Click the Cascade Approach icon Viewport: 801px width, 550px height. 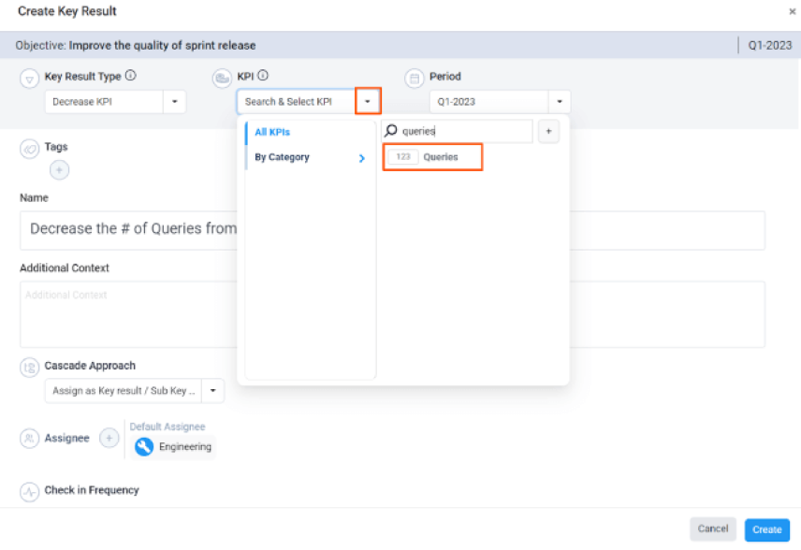click(x=29, y=368)
